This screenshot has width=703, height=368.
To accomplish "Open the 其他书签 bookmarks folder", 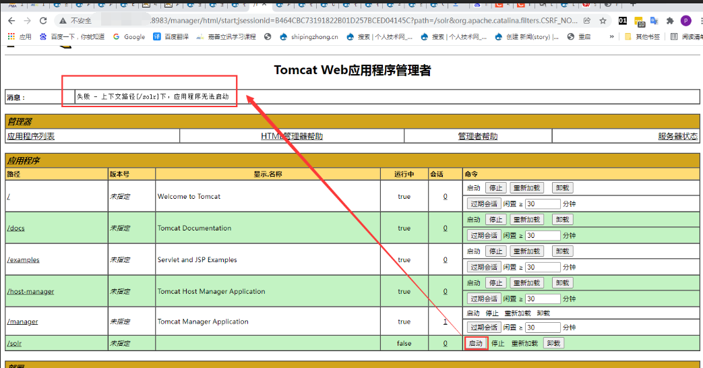I will [x=642, y=37].
